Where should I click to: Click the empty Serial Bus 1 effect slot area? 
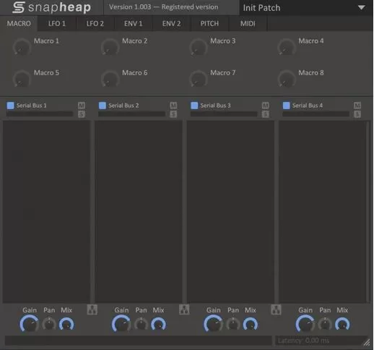point(46,212)
